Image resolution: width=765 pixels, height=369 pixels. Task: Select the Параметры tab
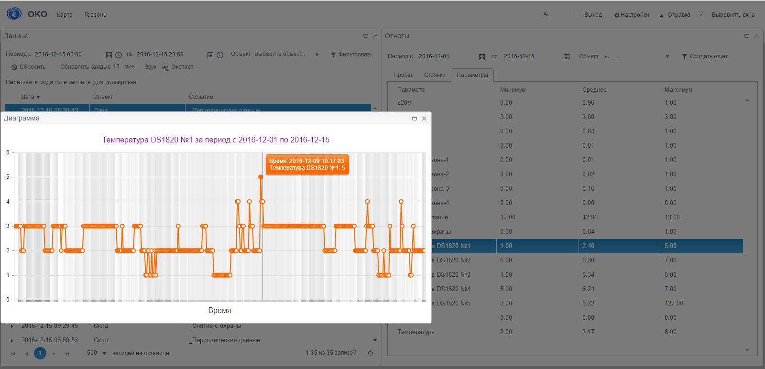[472, 75]
